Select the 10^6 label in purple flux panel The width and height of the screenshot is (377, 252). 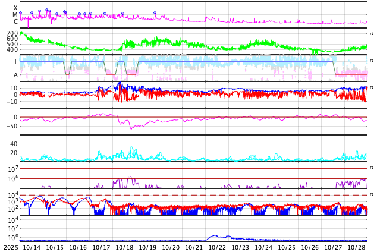(13, 178)
